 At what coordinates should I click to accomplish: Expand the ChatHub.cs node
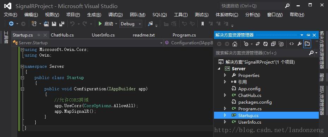click(x=225, y=95)
